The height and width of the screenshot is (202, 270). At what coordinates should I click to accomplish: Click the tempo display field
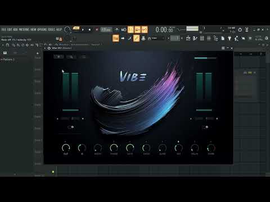pyautogui.click(x=106, y=30)
